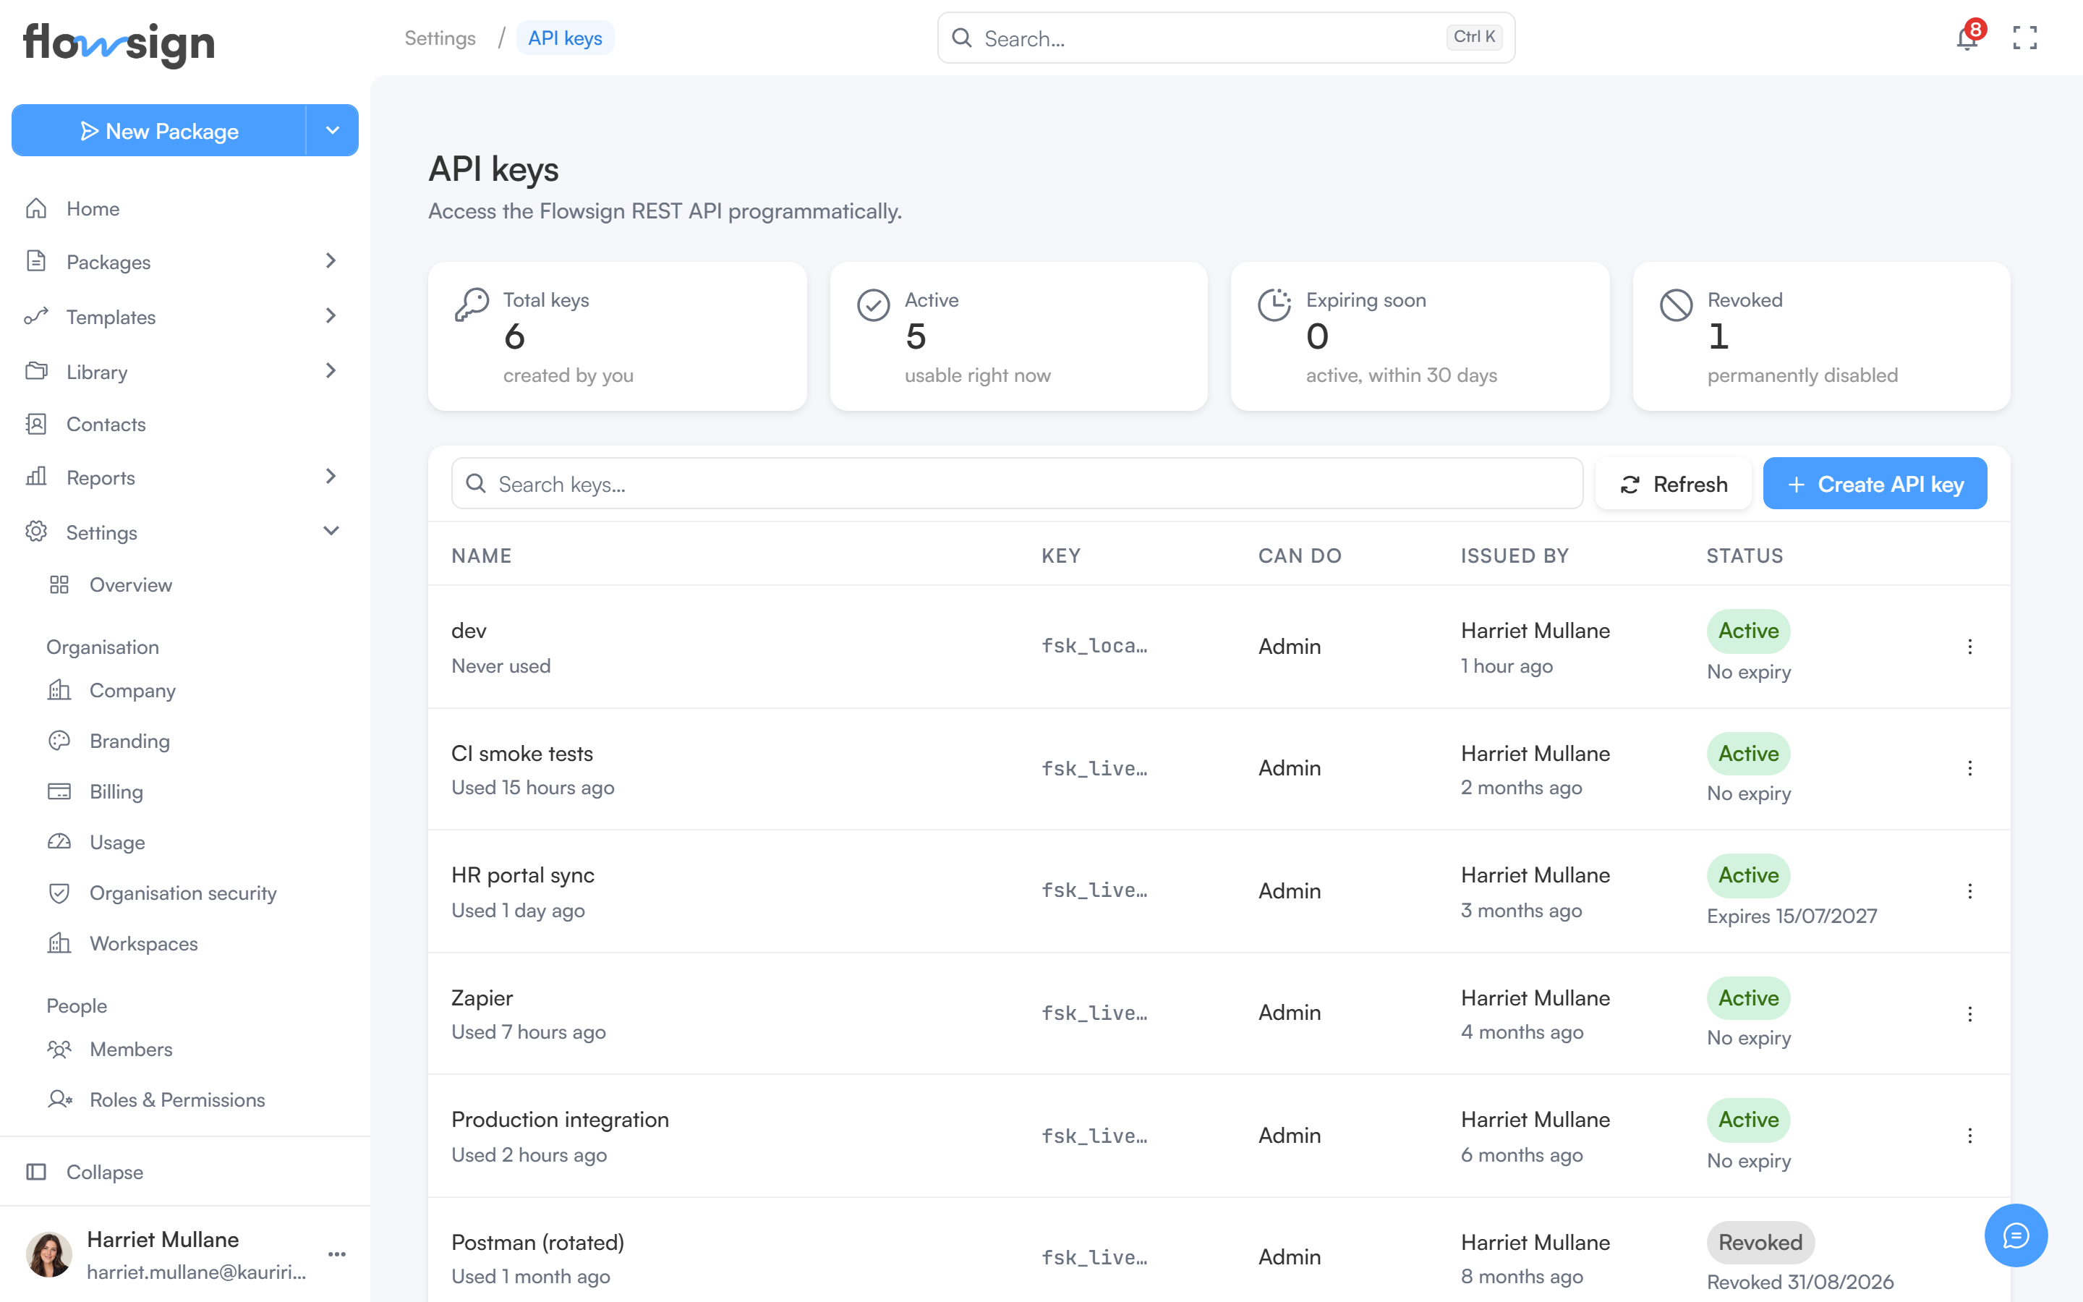The width and height of the screenshot is (2083, 1302).
Task: Click the ISSUED BY column header
Action: point(1515,556)
